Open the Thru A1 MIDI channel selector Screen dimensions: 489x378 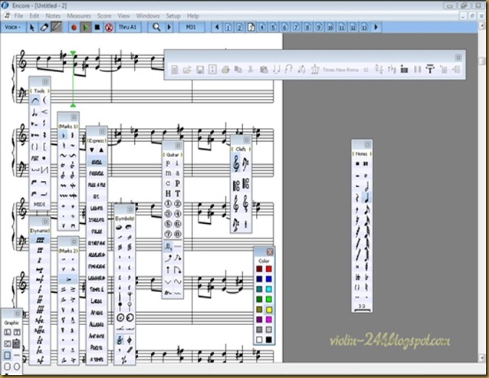pos(127,27)
